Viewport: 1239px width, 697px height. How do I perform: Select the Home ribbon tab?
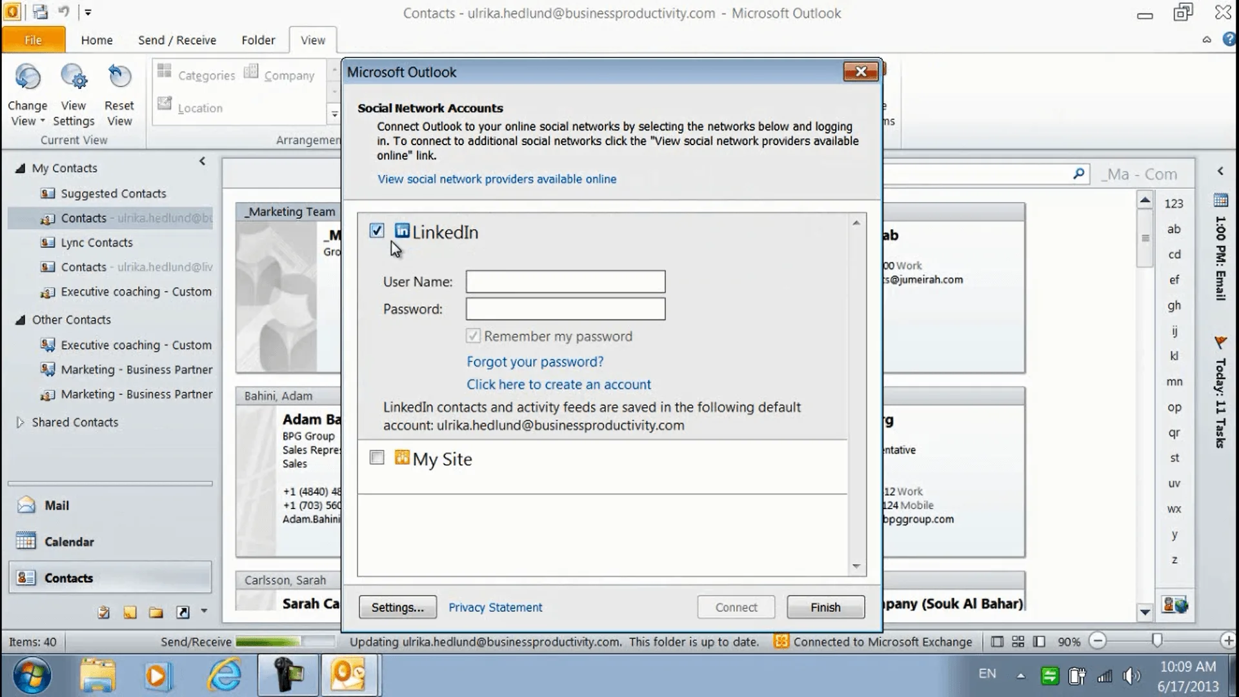pyautogui.click(x=96, y=39)
